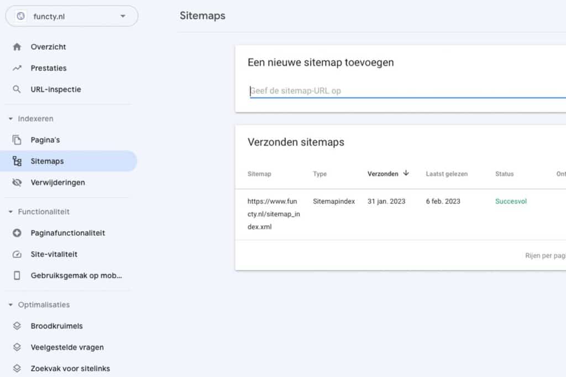Open Site-vitaliteit via its gauge icon
This screenshot has width=566, height=377.
[17, 254]
